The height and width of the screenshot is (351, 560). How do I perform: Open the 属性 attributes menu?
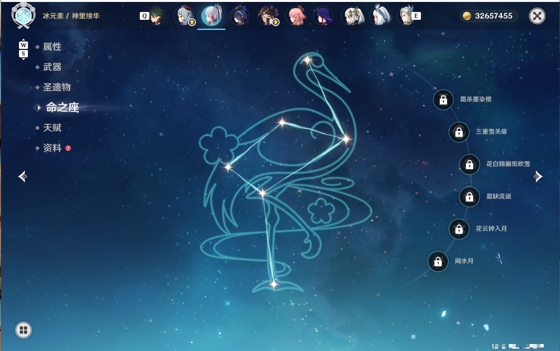point(52,47)
